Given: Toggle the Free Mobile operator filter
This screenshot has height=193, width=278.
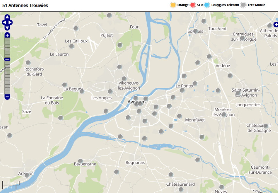Looking at the screenshot, I should click(244, 5).
